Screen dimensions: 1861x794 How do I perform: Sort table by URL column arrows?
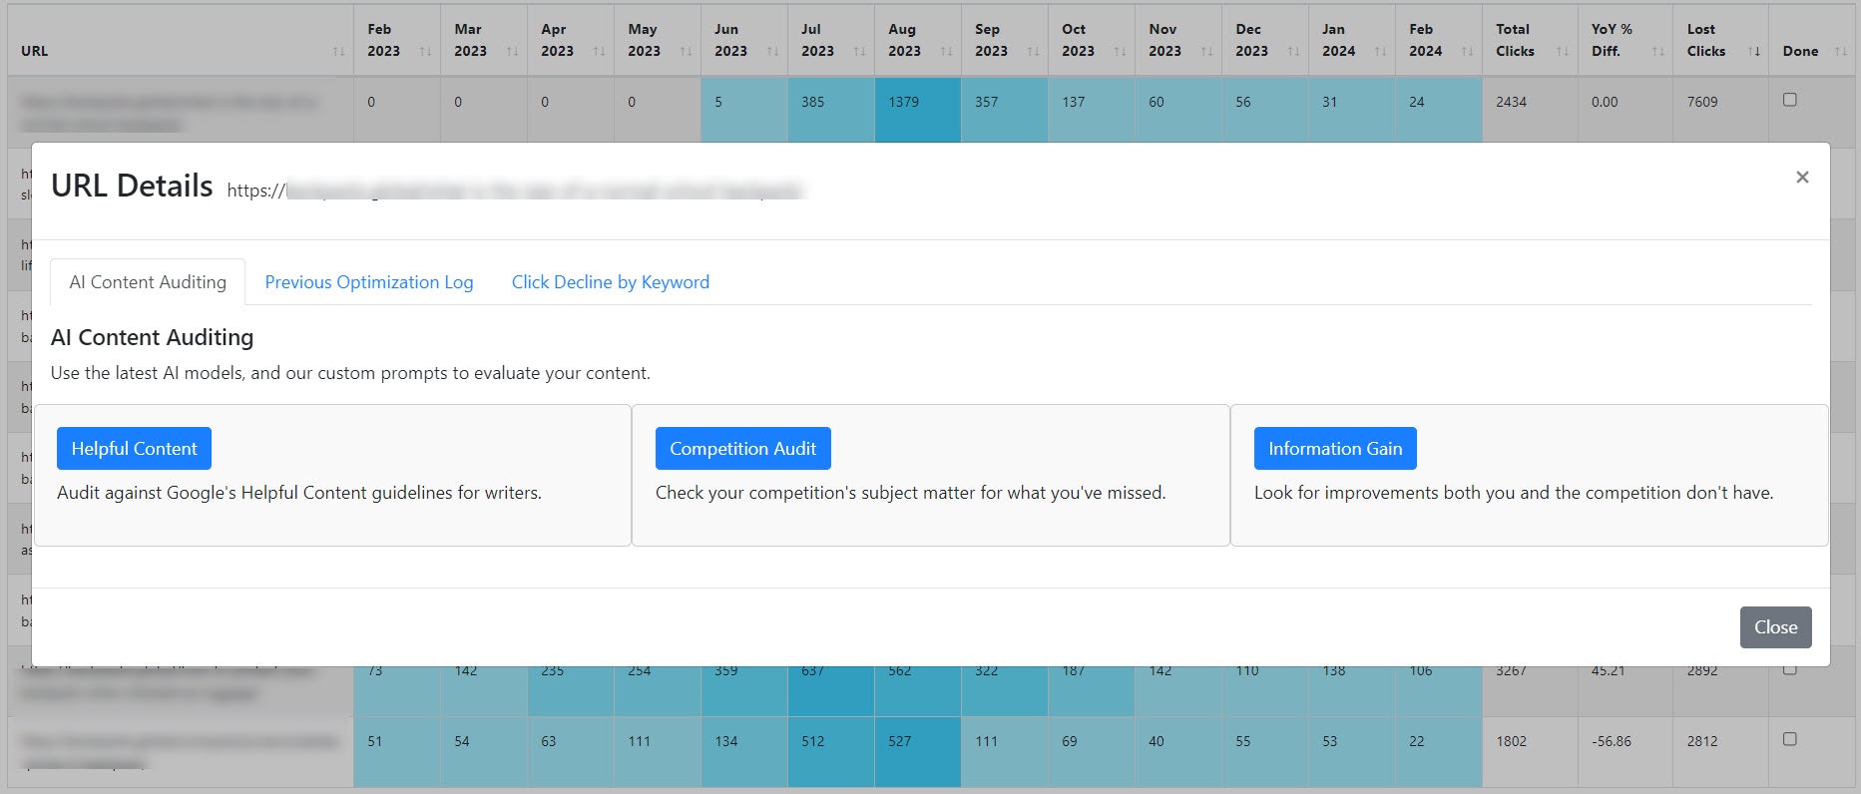click(x=339, y=52)
